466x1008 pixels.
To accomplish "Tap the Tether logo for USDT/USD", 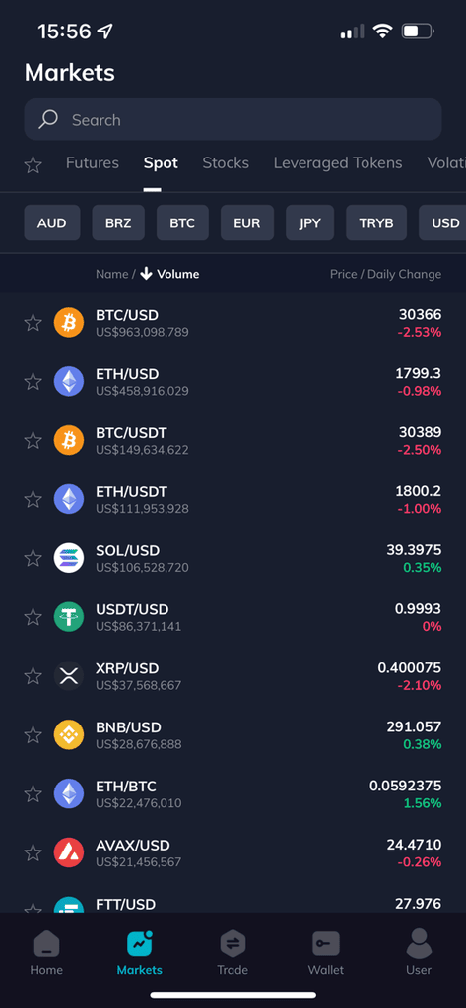I will click(x=69, y=617).
